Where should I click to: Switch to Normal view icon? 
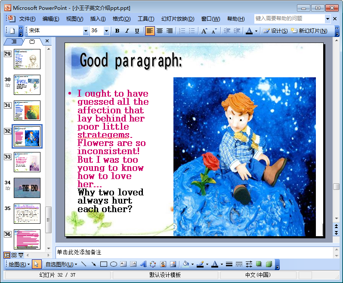click(7, 255)
